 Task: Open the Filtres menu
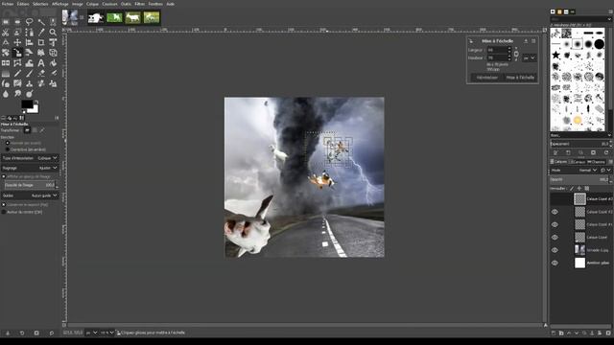[140, 4]
